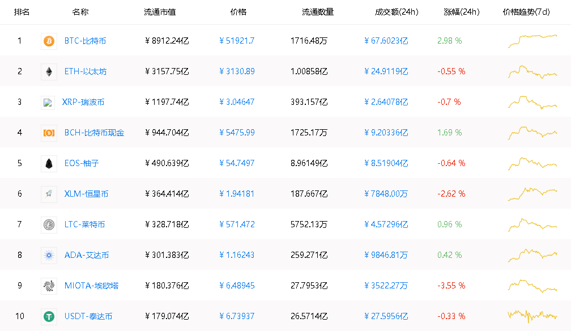The width and height of the screenshot is (571, 331).
Task: Click ADA 24h volume ¥9846.81万
Action: pos(386,255)
